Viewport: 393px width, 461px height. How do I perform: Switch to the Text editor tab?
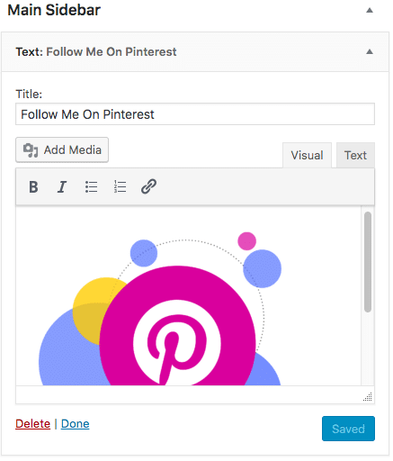pos(355,155)
